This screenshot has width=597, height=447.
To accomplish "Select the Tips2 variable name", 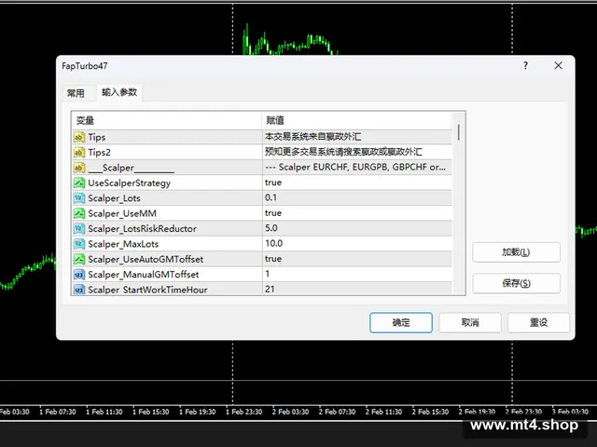I will (x=99, y=153).
